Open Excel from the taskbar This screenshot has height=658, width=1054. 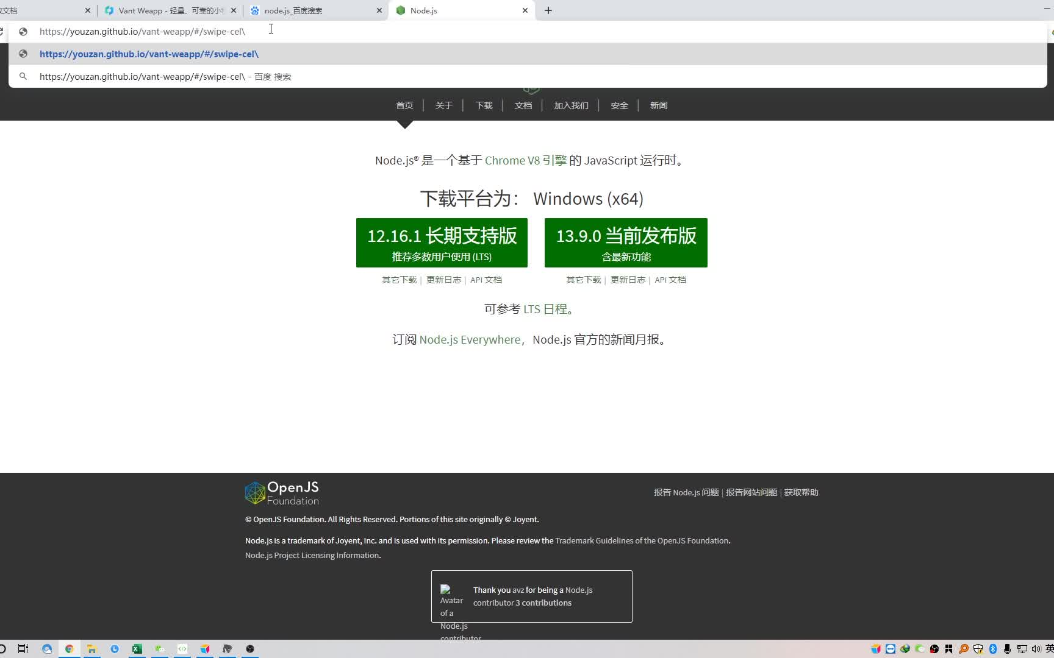click(137, 649)
